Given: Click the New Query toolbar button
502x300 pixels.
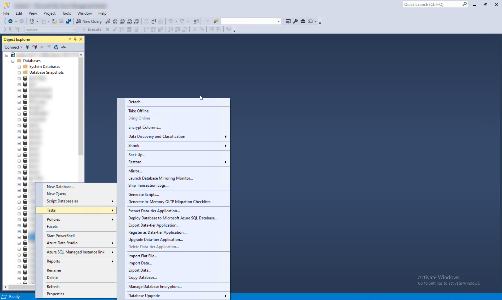Looking at the screenshot, I should coord(89,21).
